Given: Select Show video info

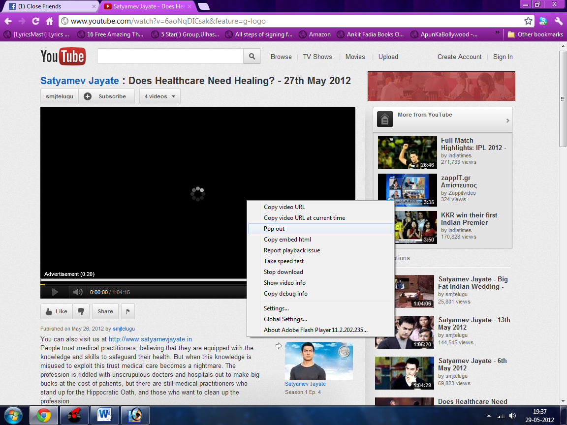Looking at the screenshot, I should tap(321, 283).
